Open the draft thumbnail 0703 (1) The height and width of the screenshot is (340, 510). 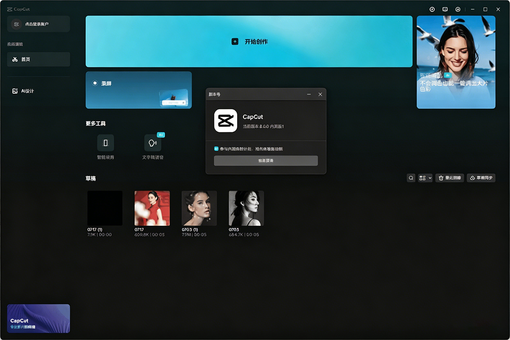pyautogui.click(x=199, y=208)
